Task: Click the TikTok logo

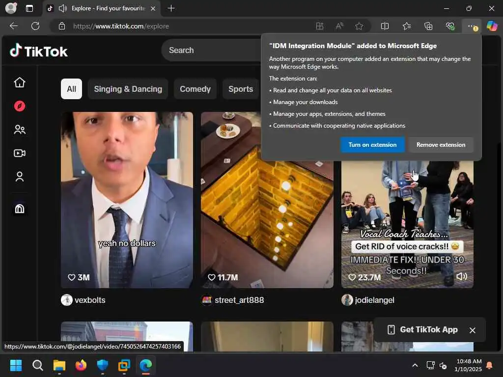Action: point(38,51)
